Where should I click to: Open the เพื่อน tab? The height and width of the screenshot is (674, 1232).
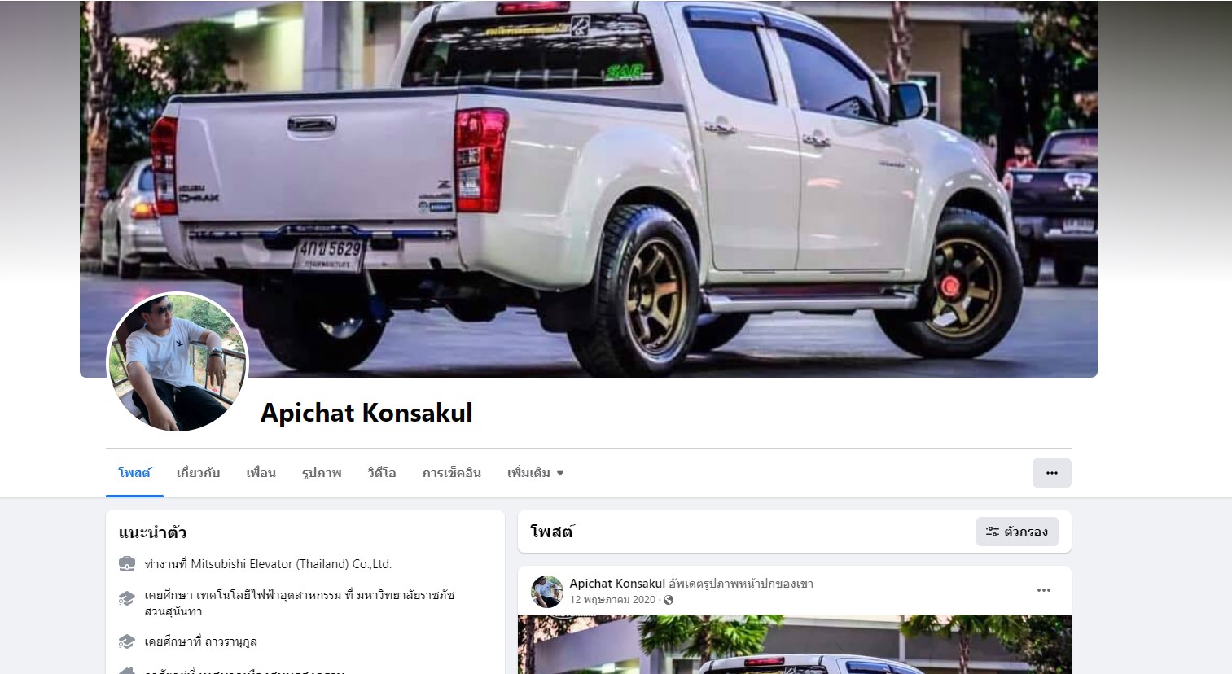pos(261,473)
